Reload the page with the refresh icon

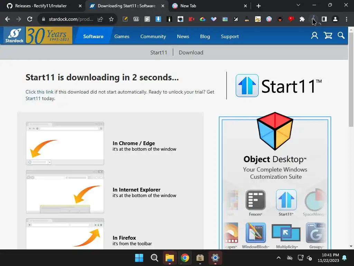(30, 19)
